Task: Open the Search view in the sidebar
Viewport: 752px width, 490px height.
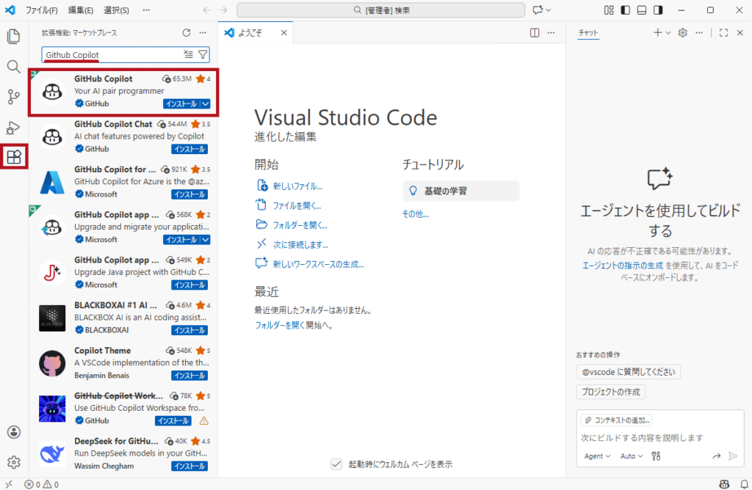Action: click(13, 66)
